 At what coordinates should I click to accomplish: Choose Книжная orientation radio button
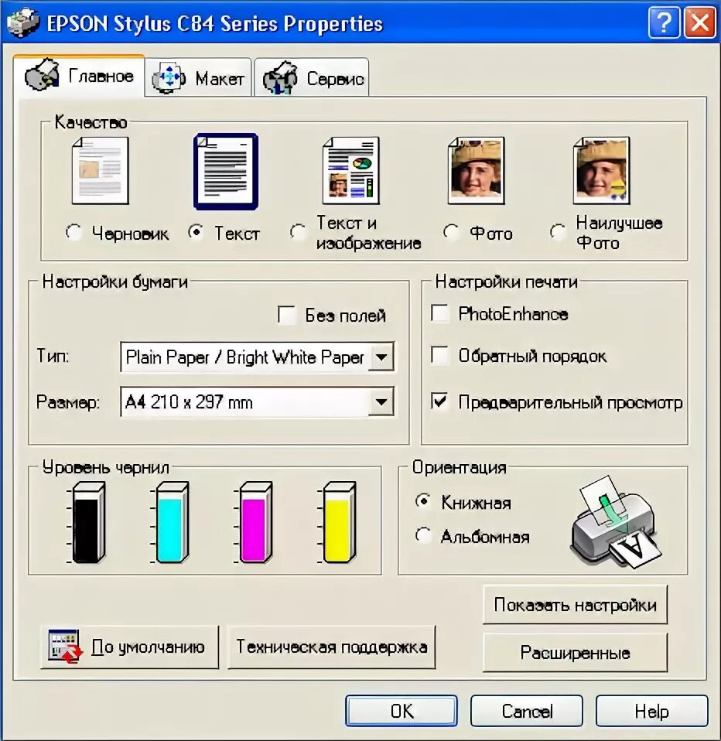(423, 501)
